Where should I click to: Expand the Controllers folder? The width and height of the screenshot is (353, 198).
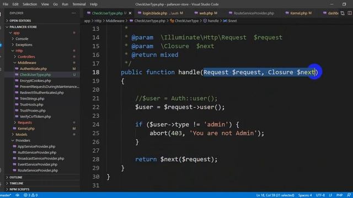tap(42, 57)
